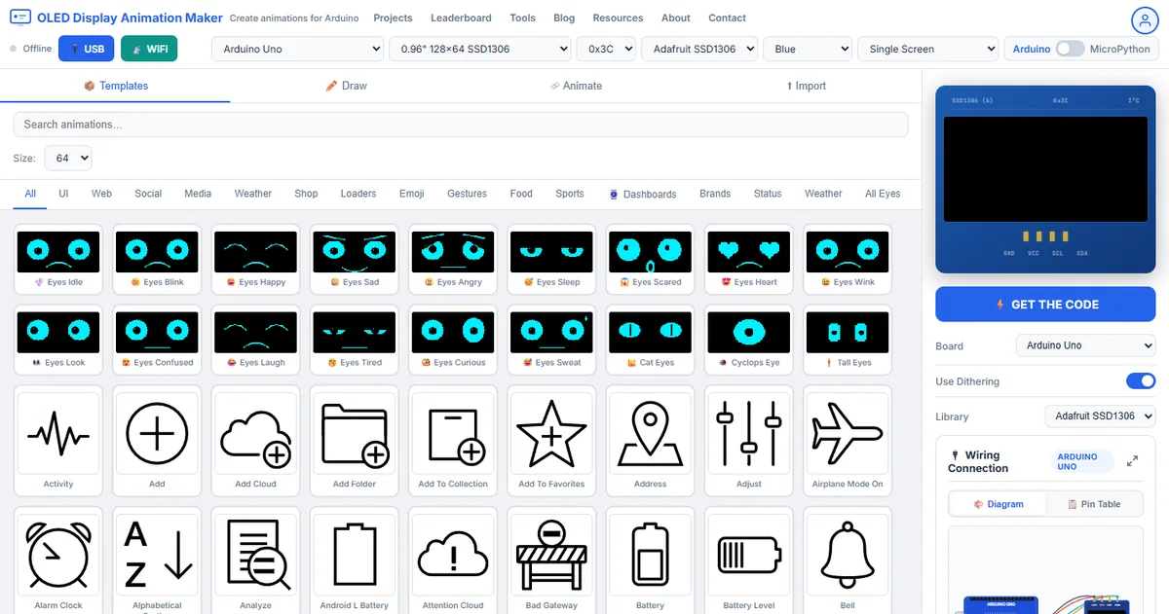1169x614 pixels.
Task: Open the toolbar Adafruit SSD1306 library dropdown
Action: click(700, 49)
